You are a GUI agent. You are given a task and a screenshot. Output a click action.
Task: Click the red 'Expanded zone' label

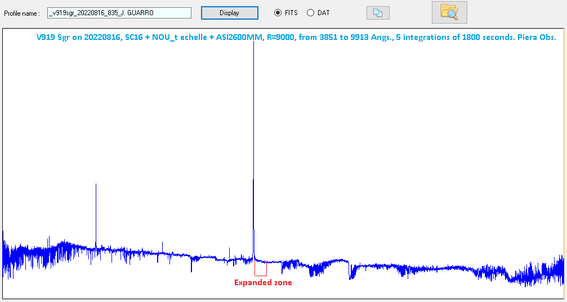coord(263,283)
